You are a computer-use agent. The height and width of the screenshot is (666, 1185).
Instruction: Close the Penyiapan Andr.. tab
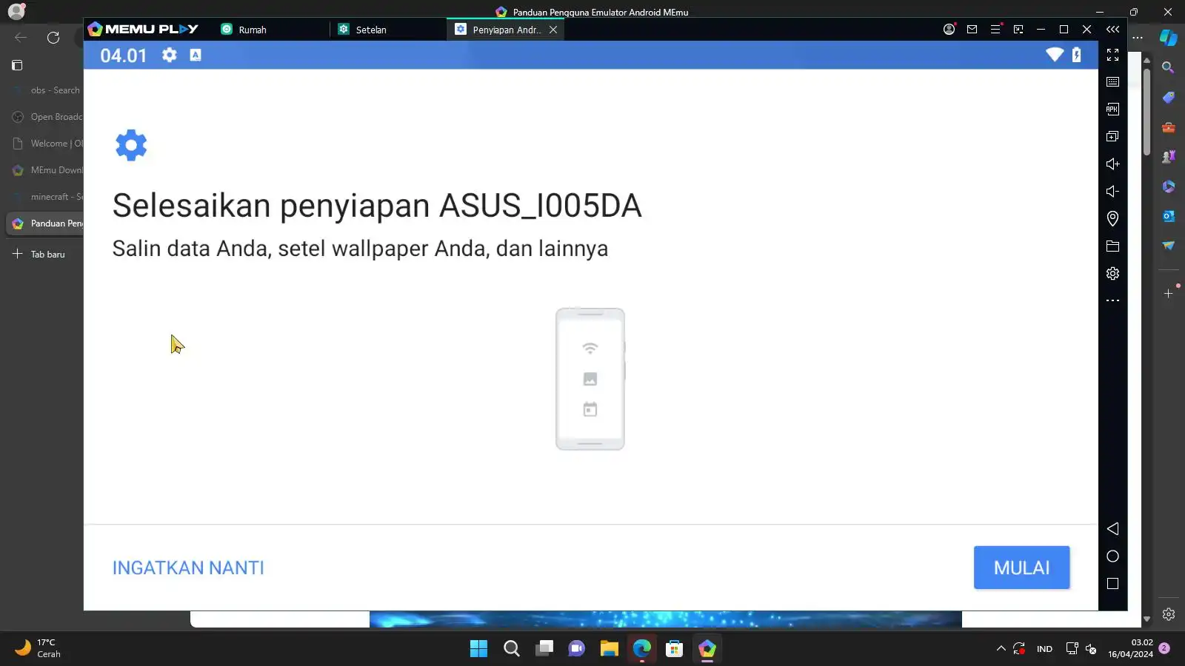point(553,30)
